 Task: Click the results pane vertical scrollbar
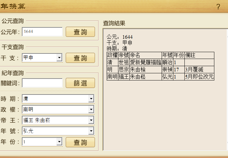point(227,89)
